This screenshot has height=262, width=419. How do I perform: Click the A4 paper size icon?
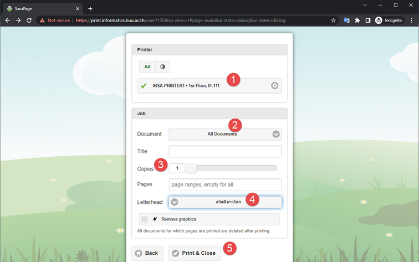pos(147,67)
